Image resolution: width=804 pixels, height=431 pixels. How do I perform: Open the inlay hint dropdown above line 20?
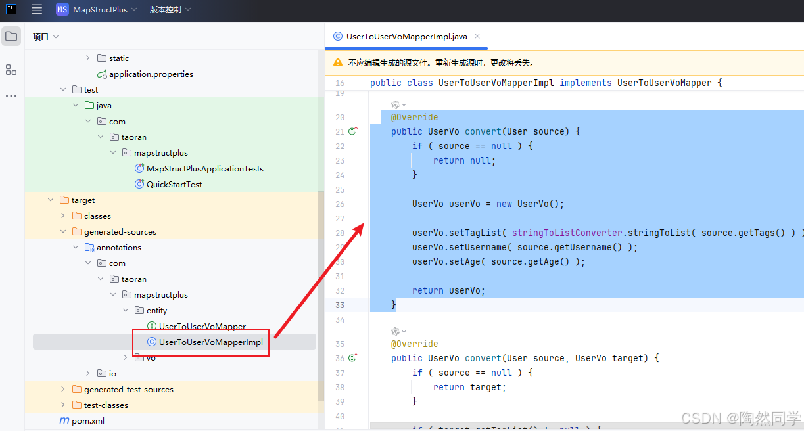click(x=398, y=104)
